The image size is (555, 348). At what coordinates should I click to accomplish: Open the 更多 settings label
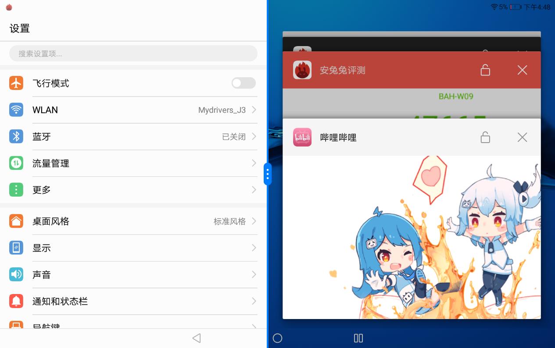42,190
